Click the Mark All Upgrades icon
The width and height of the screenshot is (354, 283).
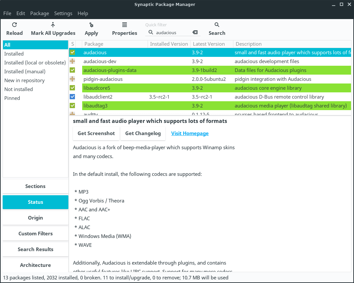(x=53, y=25)
